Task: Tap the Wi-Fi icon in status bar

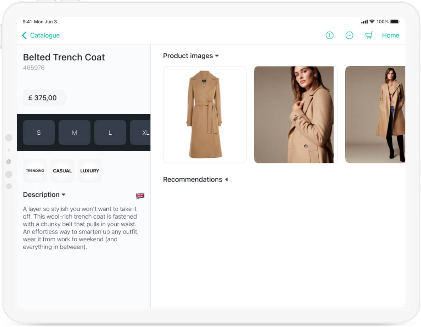Action: [372, 22]
